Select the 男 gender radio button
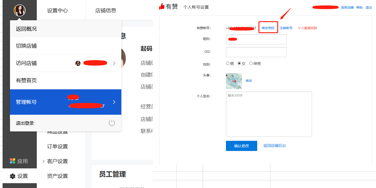Screen dimensions: 376x188 (x=228, y=63)
